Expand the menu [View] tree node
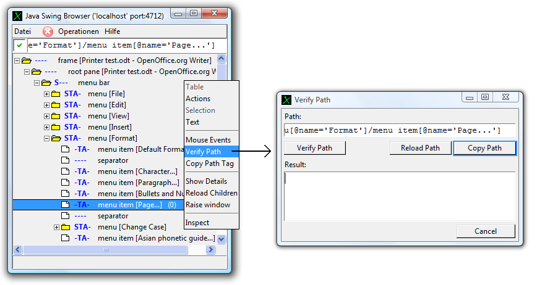Viewport: 550px width, 285px height. coord(46,116)
